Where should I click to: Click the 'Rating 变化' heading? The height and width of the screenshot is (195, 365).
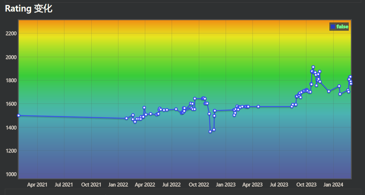click(x=29, y=9)
